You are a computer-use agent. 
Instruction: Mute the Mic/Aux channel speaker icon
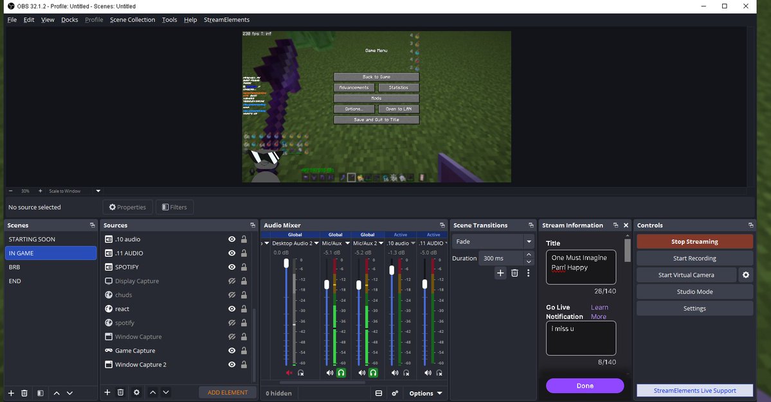[329, 373]
